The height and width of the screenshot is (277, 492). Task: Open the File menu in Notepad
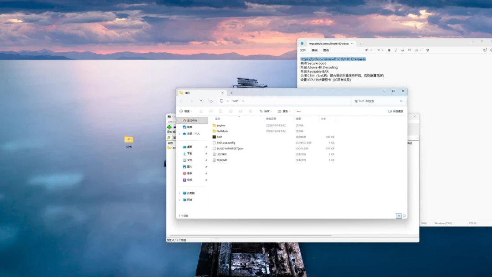click(x=303, y=50)
